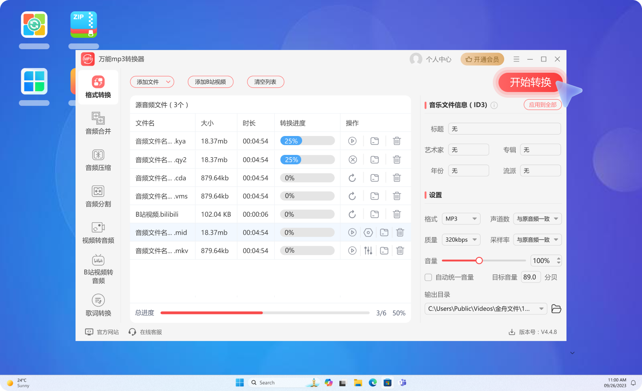Open the 格式 MP3 dropdown
The image size is (642, 391).
tap(461, 219)
